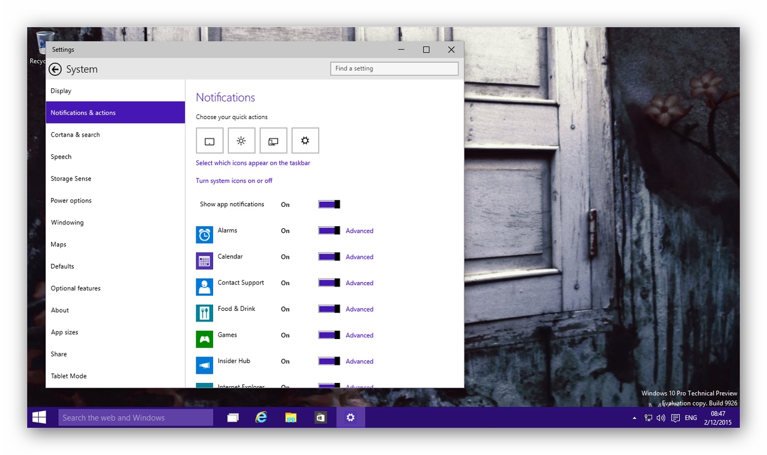The image size is (767, 455).
Task: Open Advanced settings for Games
Action: 360,335
